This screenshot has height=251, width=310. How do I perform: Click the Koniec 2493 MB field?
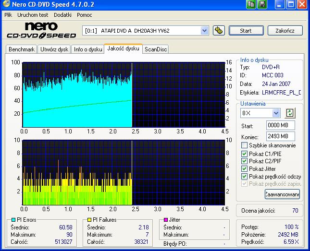pyautogui.click(x=280, y=136)
